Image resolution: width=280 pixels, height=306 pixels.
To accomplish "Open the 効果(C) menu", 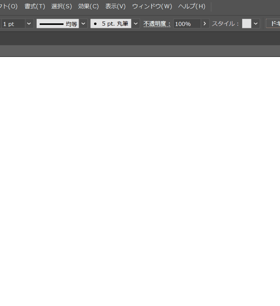I will (x=88, y=6).
